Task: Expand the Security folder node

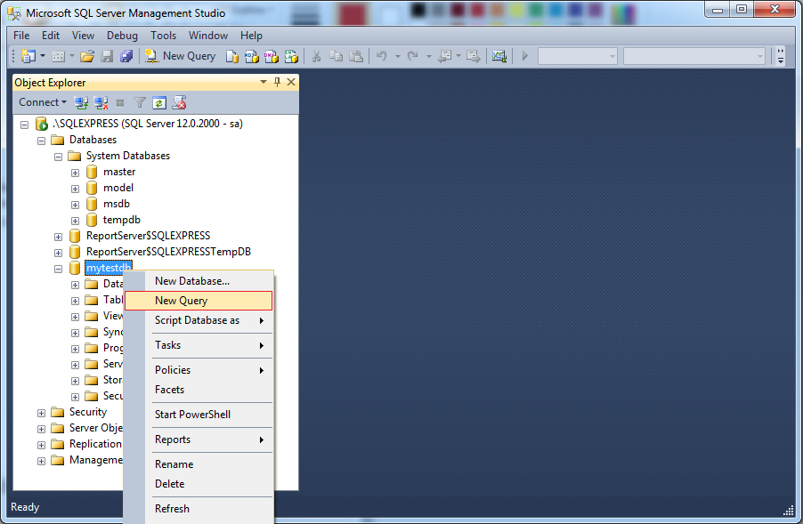Action: click(41, 413)
